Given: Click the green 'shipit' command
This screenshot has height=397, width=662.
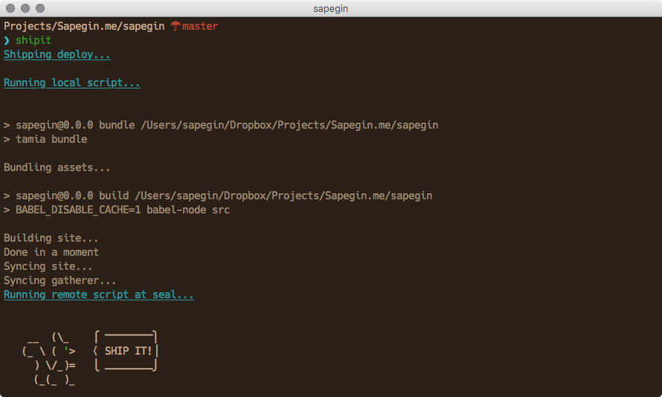Looking at the screenshot, I should (x=33, y=40).
